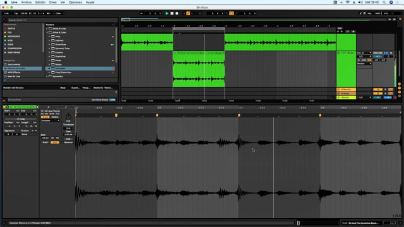Screen dimensions: 404x227
Task: Toggle the HiQ button in Sample box
Action: 55,143
